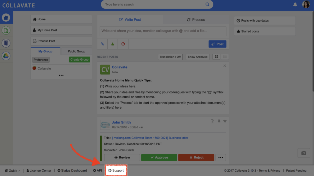Toggle Translation Off button

coord(170,57)
